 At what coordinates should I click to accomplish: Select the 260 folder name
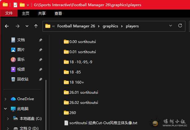(x=72, y=113)
